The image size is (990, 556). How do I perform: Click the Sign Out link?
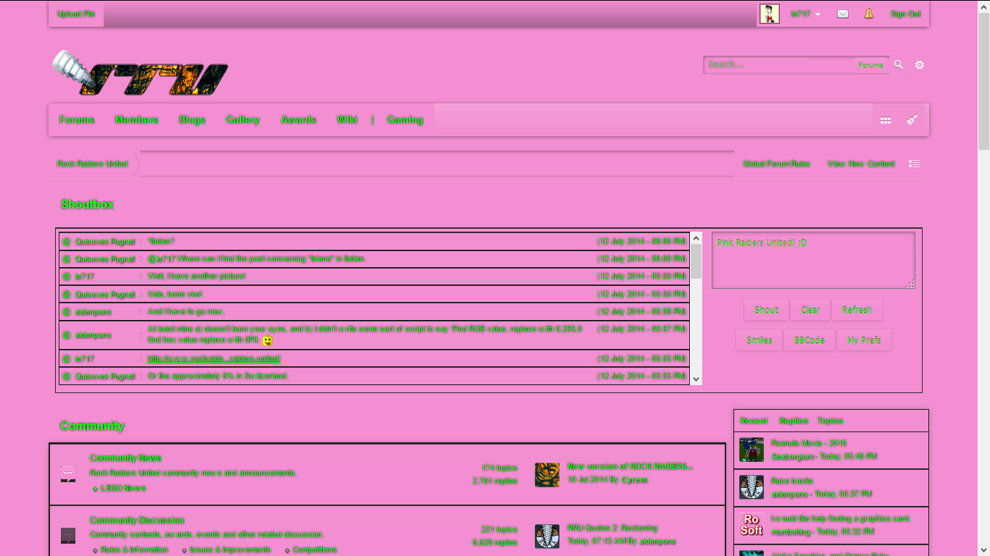906,14
